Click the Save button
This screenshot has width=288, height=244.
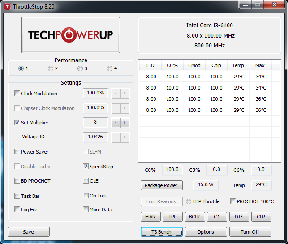pyautogui.click(x=29, y=232)
